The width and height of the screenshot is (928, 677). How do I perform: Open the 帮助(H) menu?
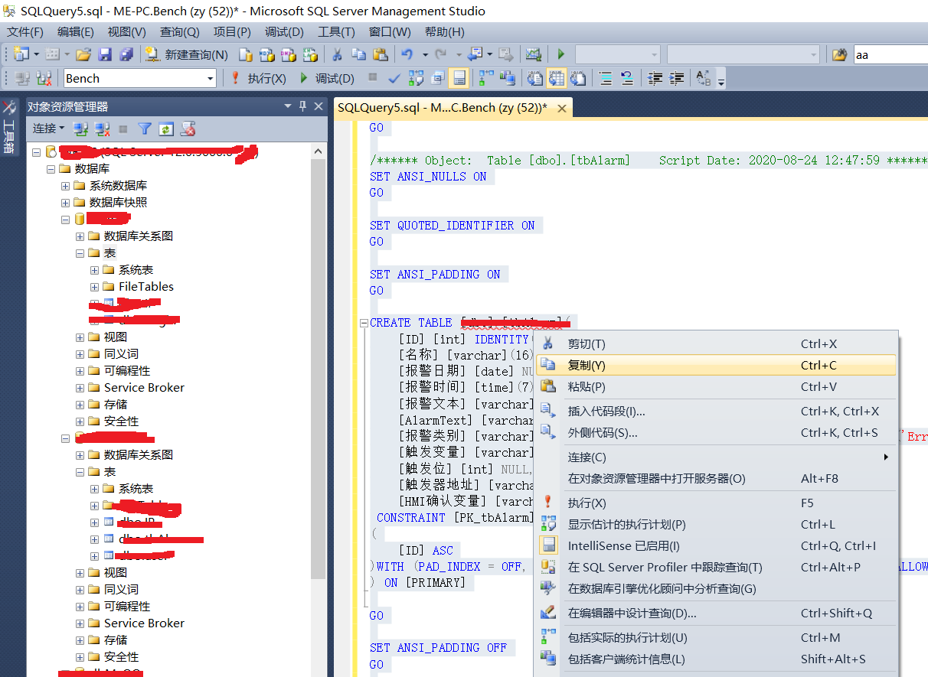(444, 32)
